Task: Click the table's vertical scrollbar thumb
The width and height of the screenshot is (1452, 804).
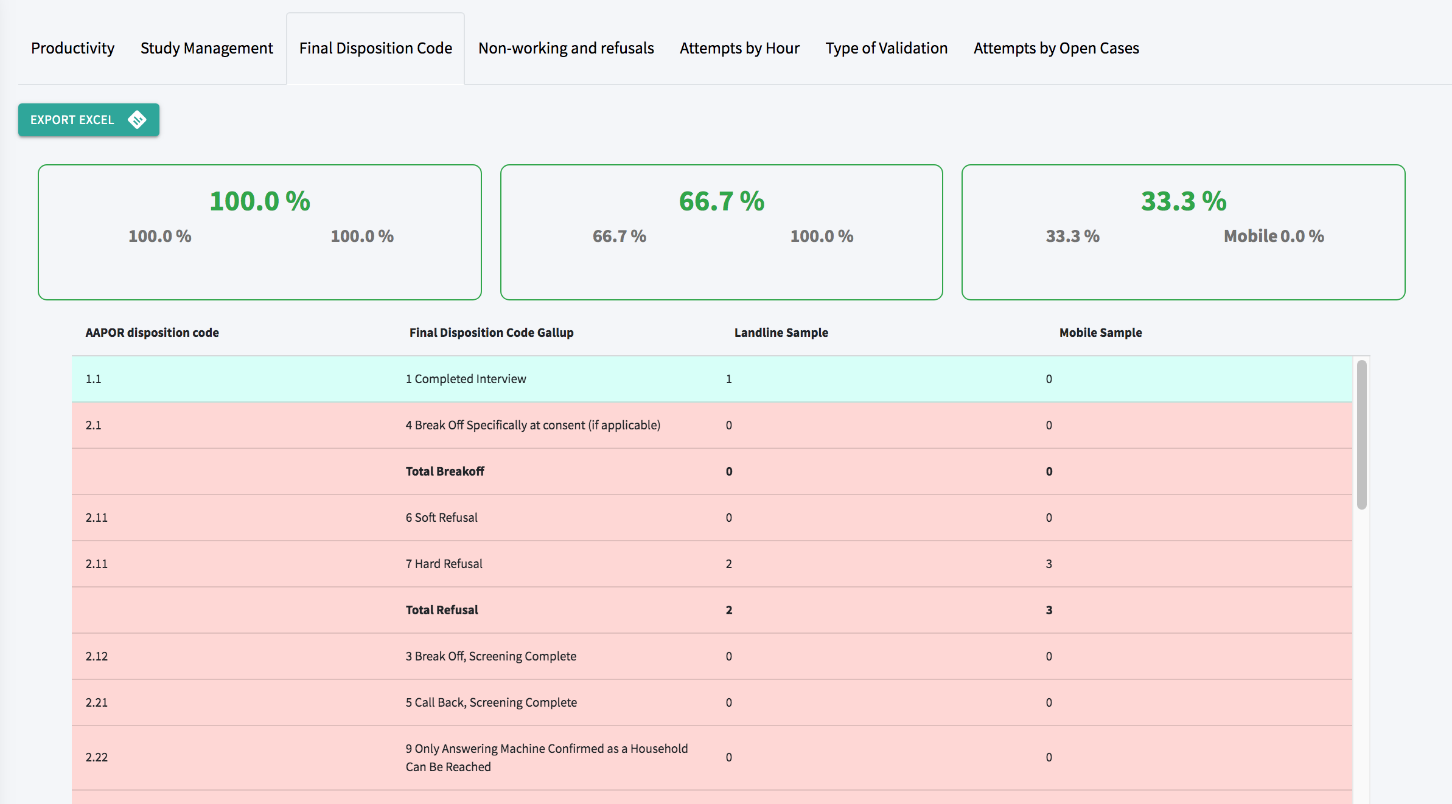Action: pos(1362,435)
